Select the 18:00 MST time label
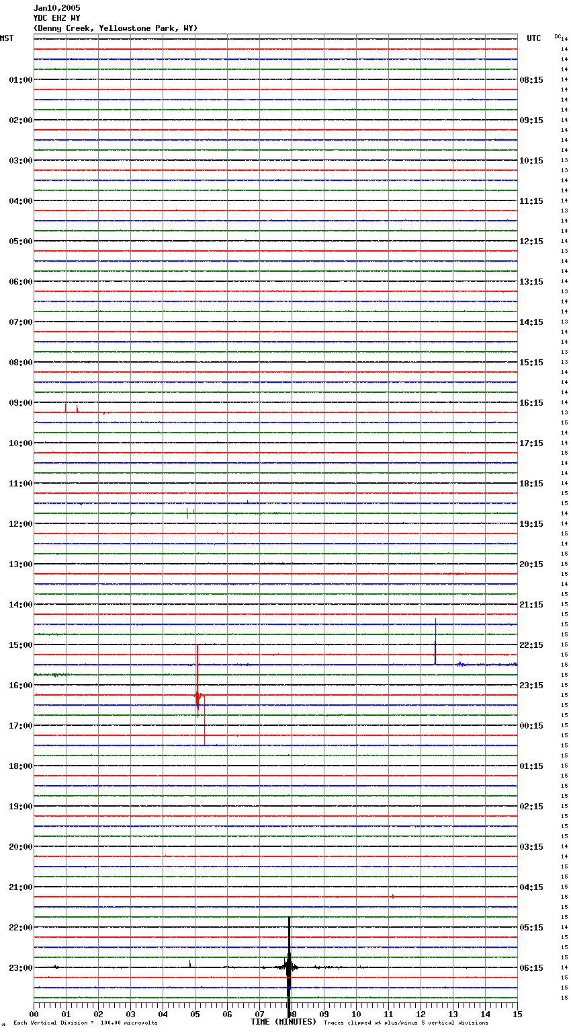Viewport: 571px width, 1032px height. pyautogui.click(x=20, y=766)
